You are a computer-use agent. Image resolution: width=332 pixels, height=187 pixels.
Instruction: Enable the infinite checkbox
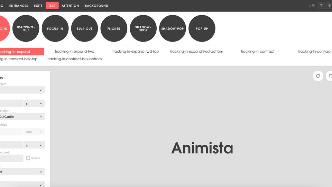(x=28, y=158)
